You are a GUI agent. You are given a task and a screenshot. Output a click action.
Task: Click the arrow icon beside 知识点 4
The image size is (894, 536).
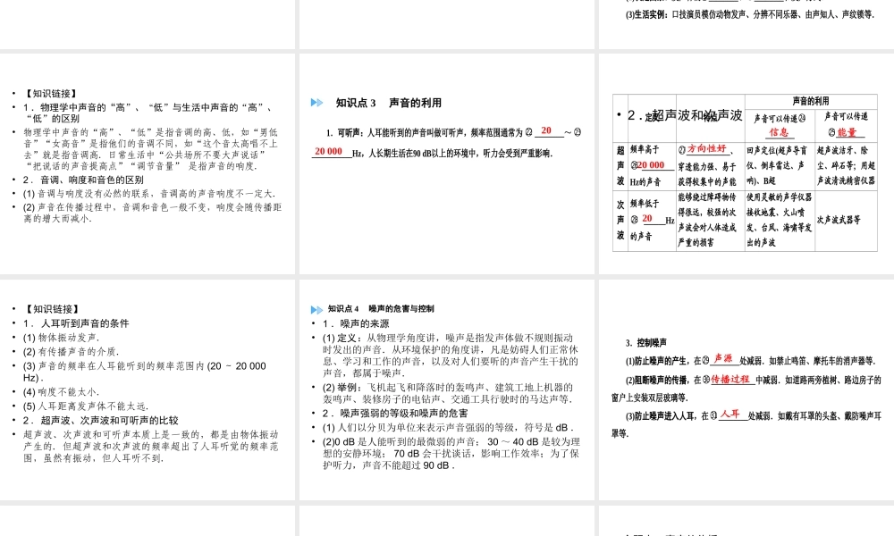coord(316,309)
